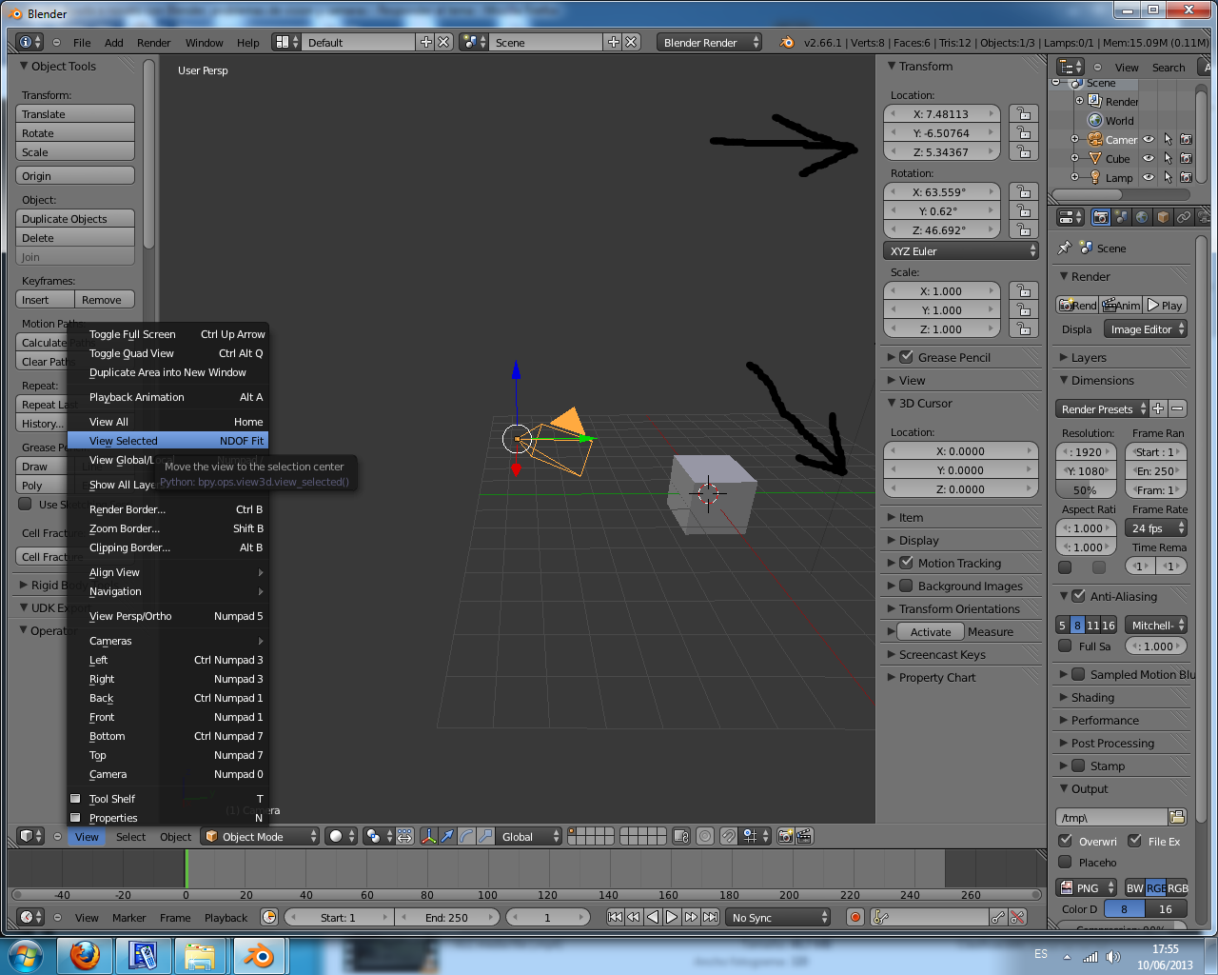Open the Render properties camera tab
Image resolution: width=1218 pixels, height=975 pixels.
1101,217
